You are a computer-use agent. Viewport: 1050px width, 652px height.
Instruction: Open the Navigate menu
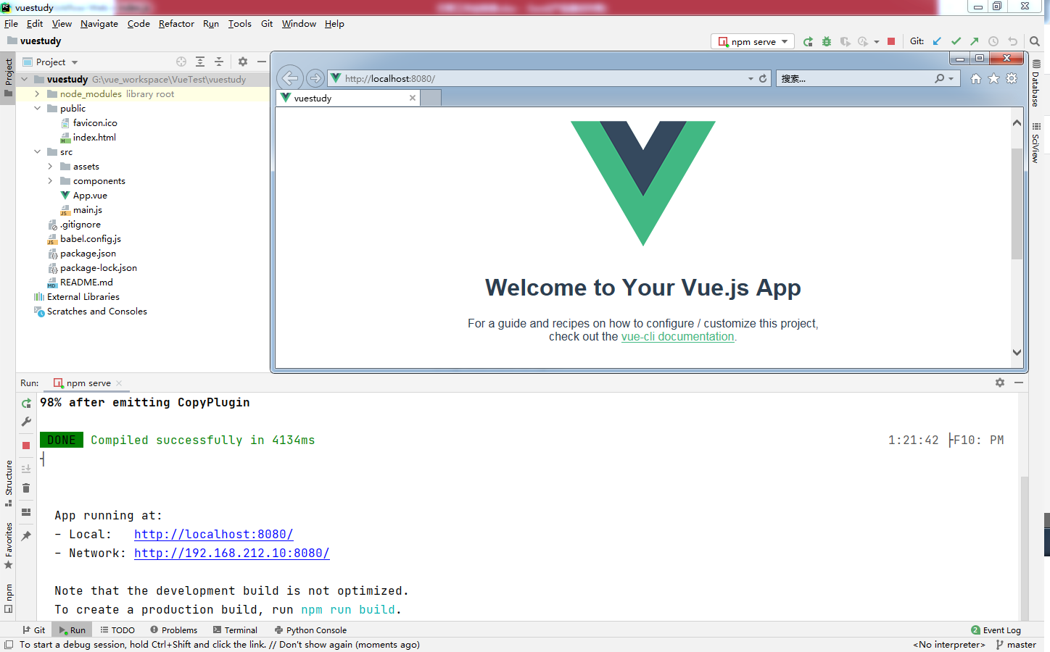(x=99, y=24)
